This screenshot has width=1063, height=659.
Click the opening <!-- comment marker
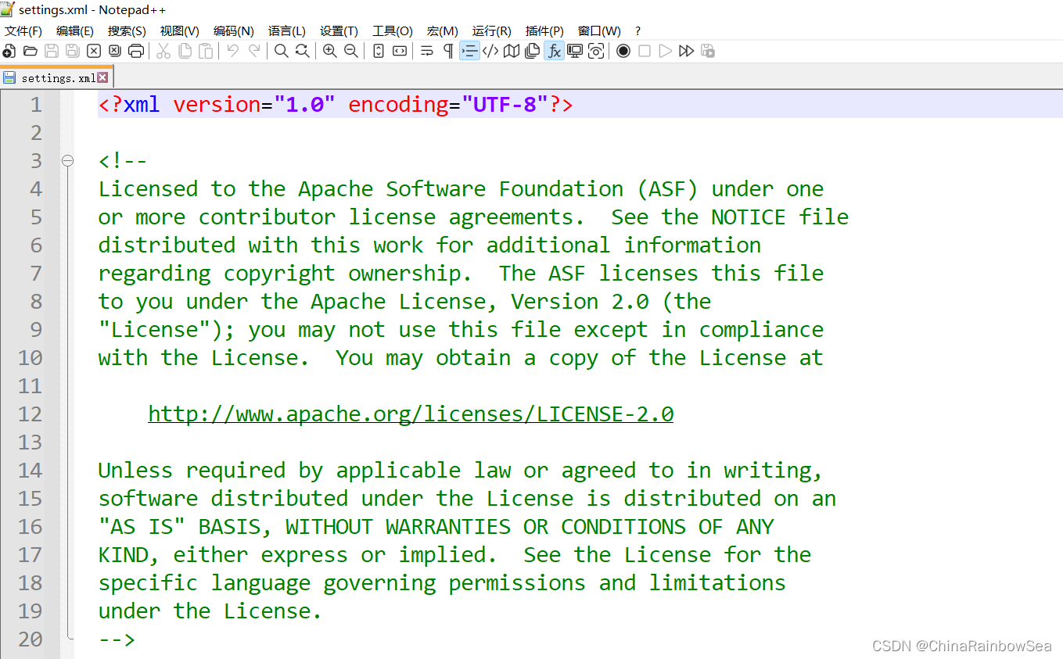(x=123, y=161)
